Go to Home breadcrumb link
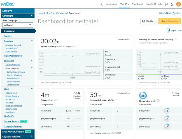This screenshot has width=182, height=139. click(x=41, y=13)
